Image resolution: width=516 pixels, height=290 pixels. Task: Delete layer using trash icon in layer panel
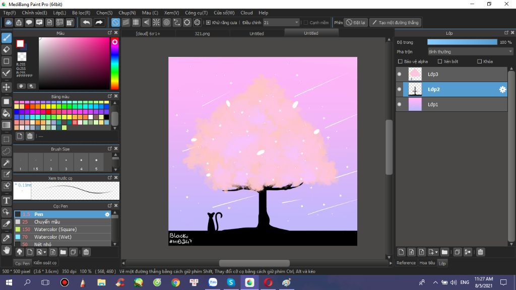(480, 252)
